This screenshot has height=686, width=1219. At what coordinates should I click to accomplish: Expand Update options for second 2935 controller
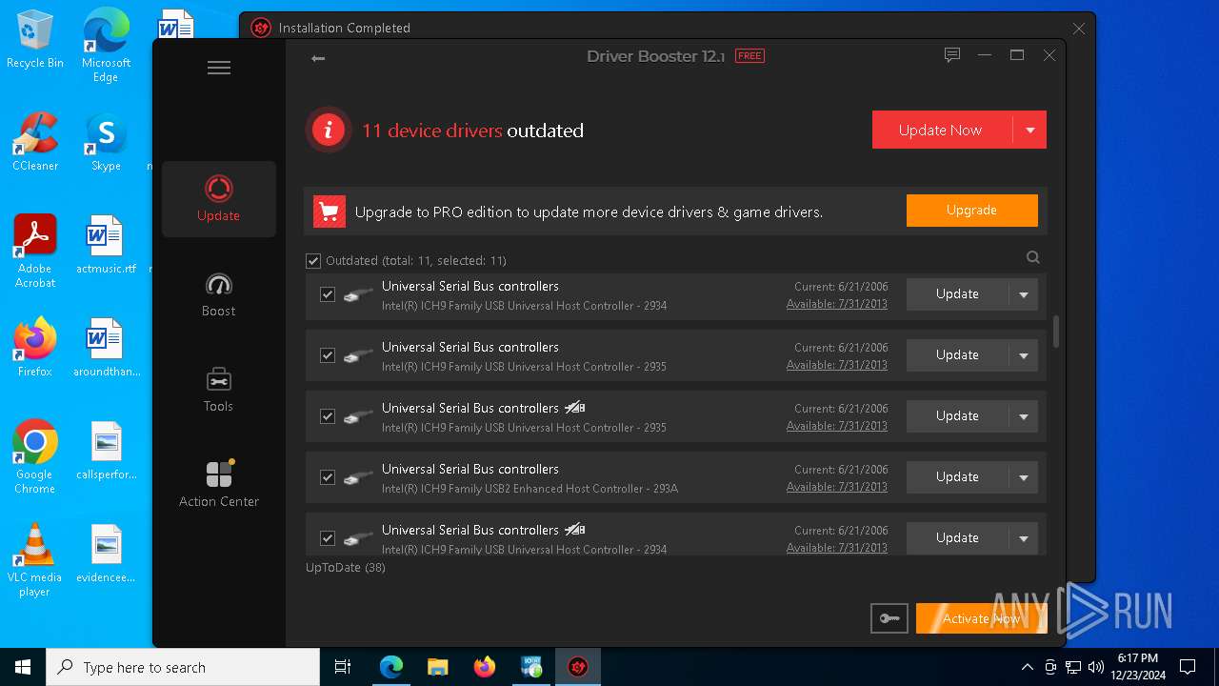1024,416
